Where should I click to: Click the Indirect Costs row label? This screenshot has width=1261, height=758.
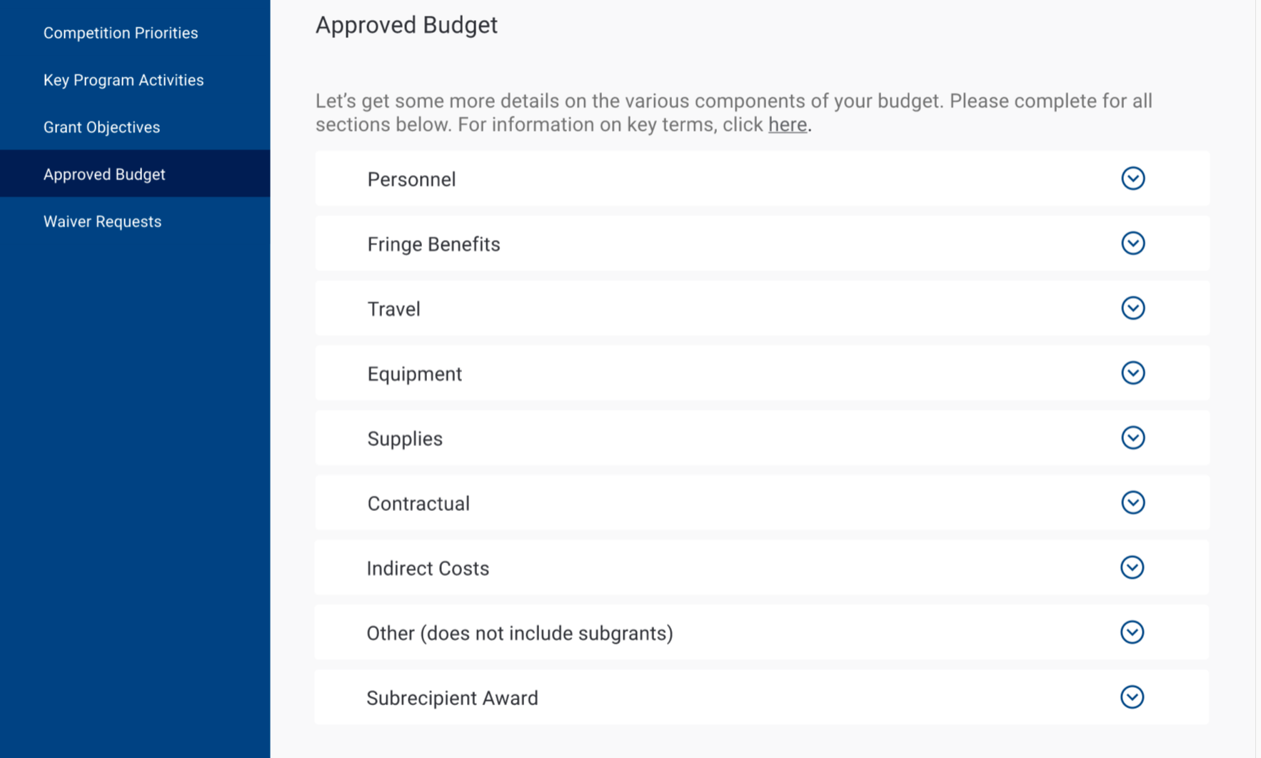[x=428, y=568]
